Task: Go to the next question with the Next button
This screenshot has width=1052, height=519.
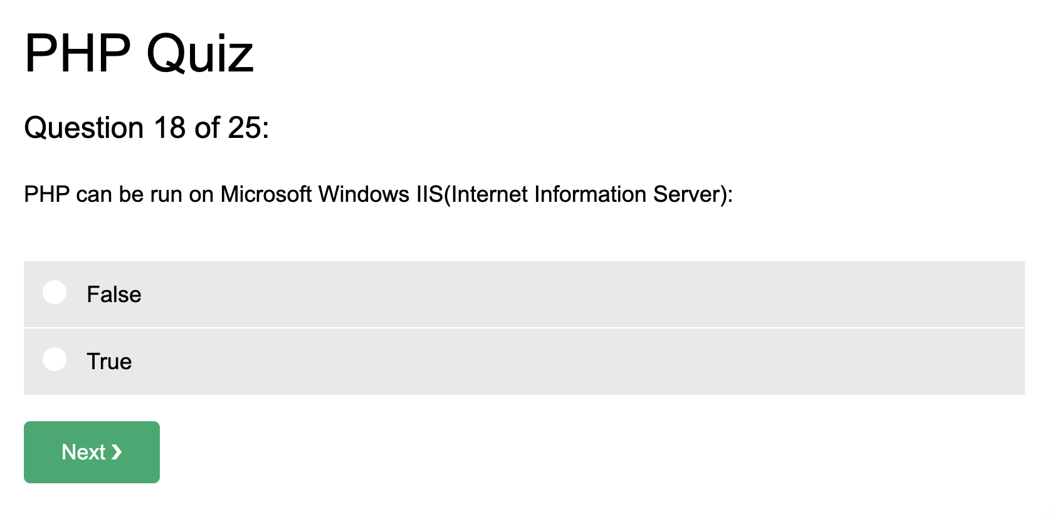Action: (x=92, y=452)
